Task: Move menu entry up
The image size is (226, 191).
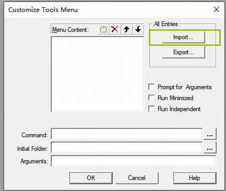Action: [126, 29]
